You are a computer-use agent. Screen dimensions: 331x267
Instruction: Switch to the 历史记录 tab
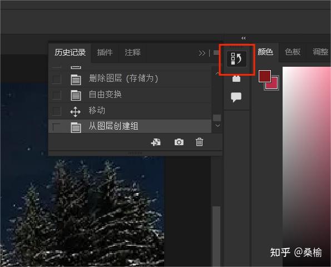coord(70,52)
